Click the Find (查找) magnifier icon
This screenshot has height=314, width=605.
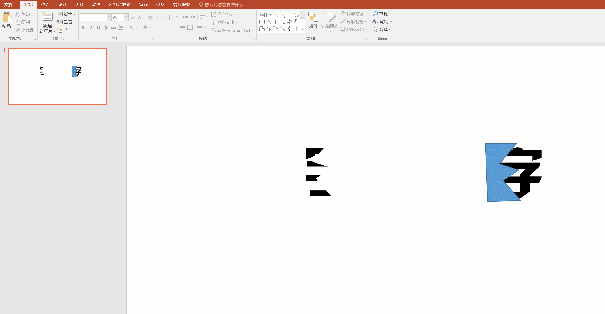(375, 14)
